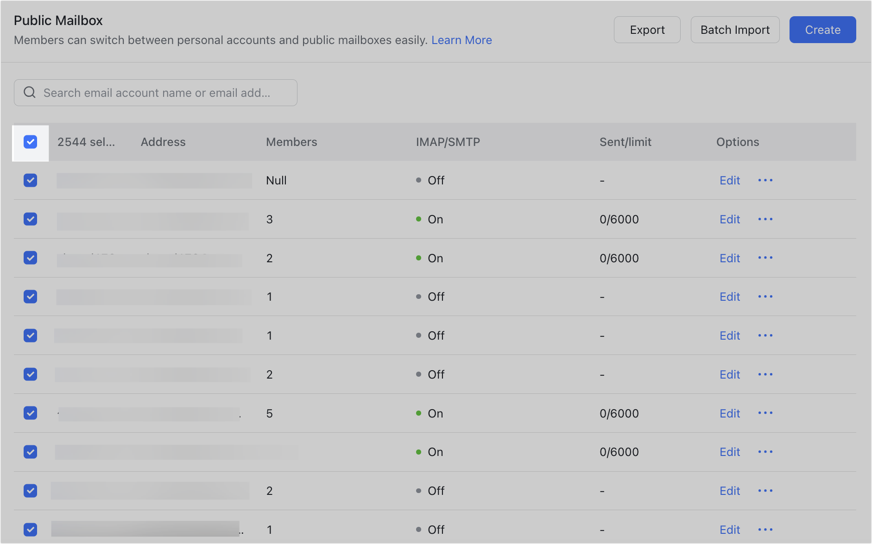This screenshot has width=872, height=544.
Task: Click the gray Off status indicator
Action: point(419,180)
